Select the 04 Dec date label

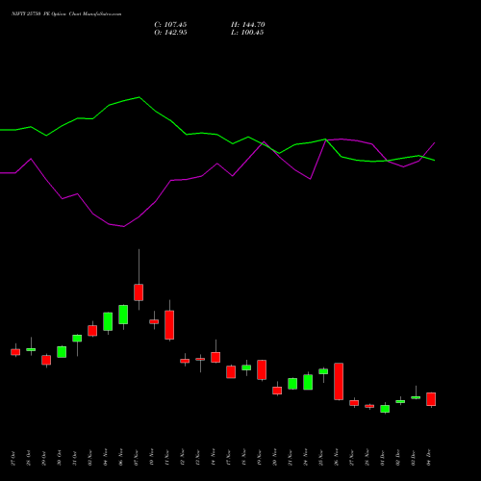coord(428,458)
